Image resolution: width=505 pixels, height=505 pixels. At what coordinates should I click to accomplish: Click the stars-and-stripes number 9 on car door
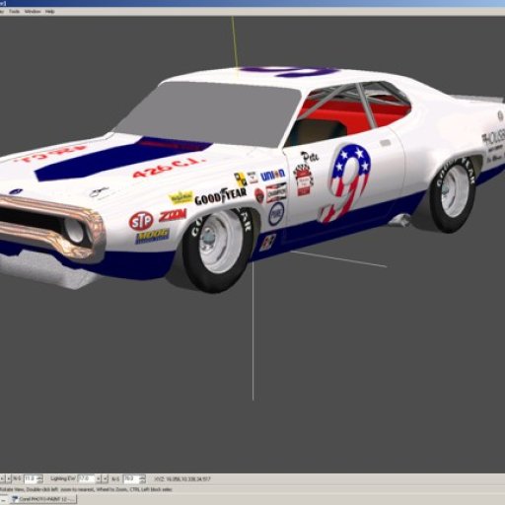point(345,183)
